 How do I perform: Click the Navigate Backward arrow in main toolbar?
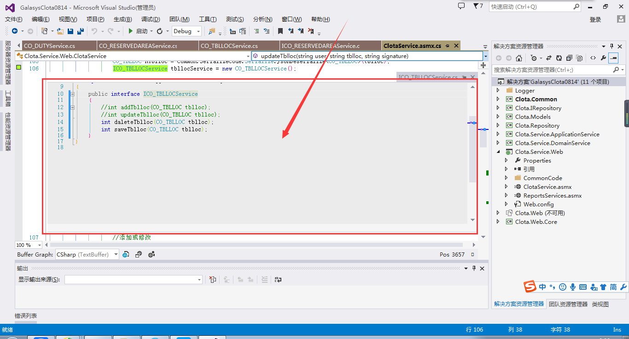15,31
